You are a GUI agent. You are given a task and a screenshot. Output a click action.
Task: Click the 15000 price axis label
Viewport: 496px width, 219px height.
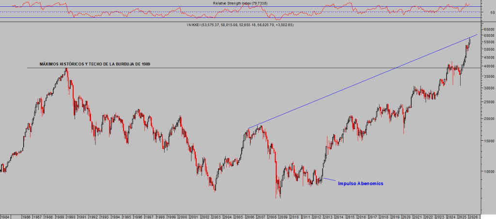[488, 140]
